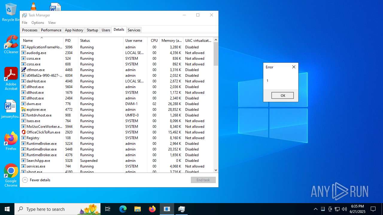Screen dimensions: 383x215
Task: Open the notification center icon
Action: pos(373,209)
